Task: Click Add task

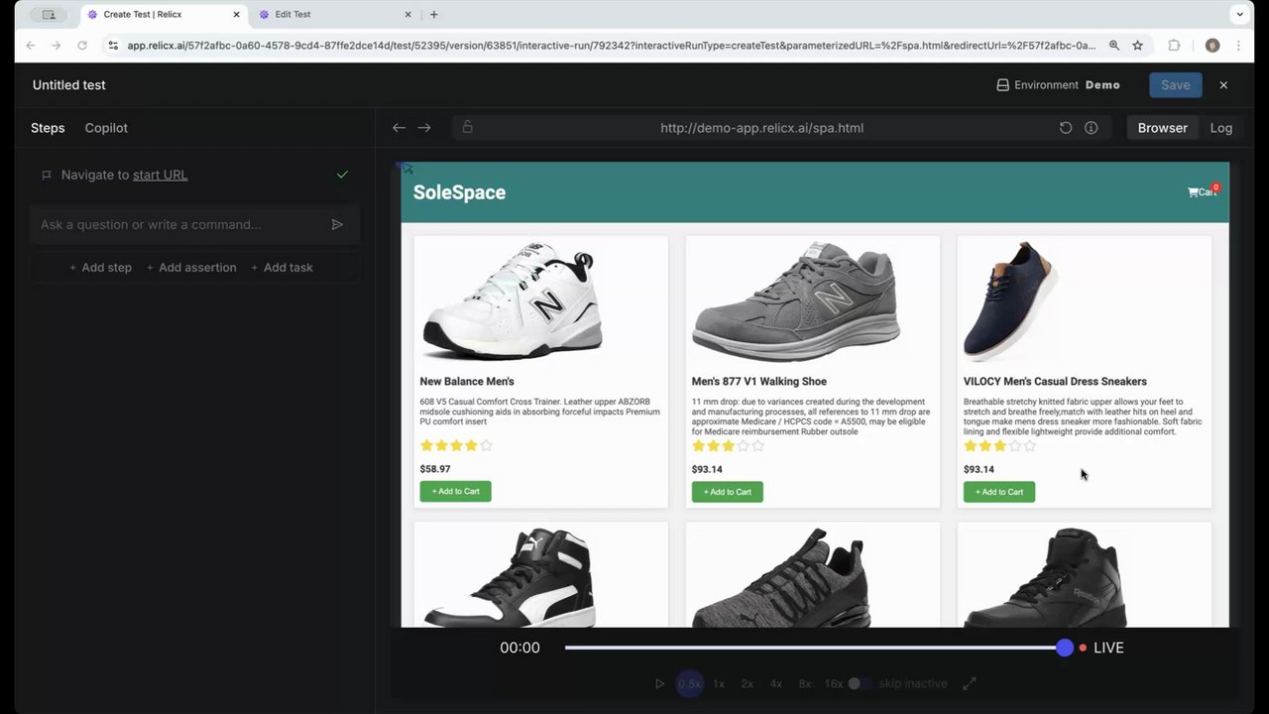Action: [282, 268]
